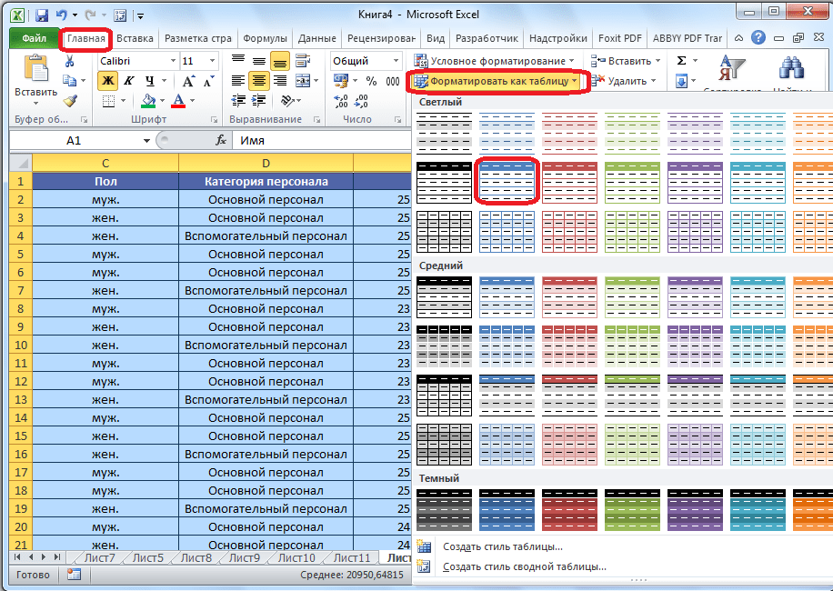Click Создать стиль таблицы link
833x591 pixels.
[502, 546]
